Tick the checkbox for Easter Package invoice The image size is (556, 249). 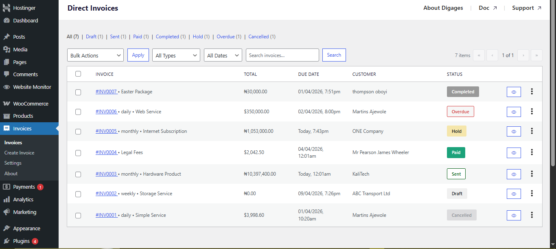(x=78, y=92)
